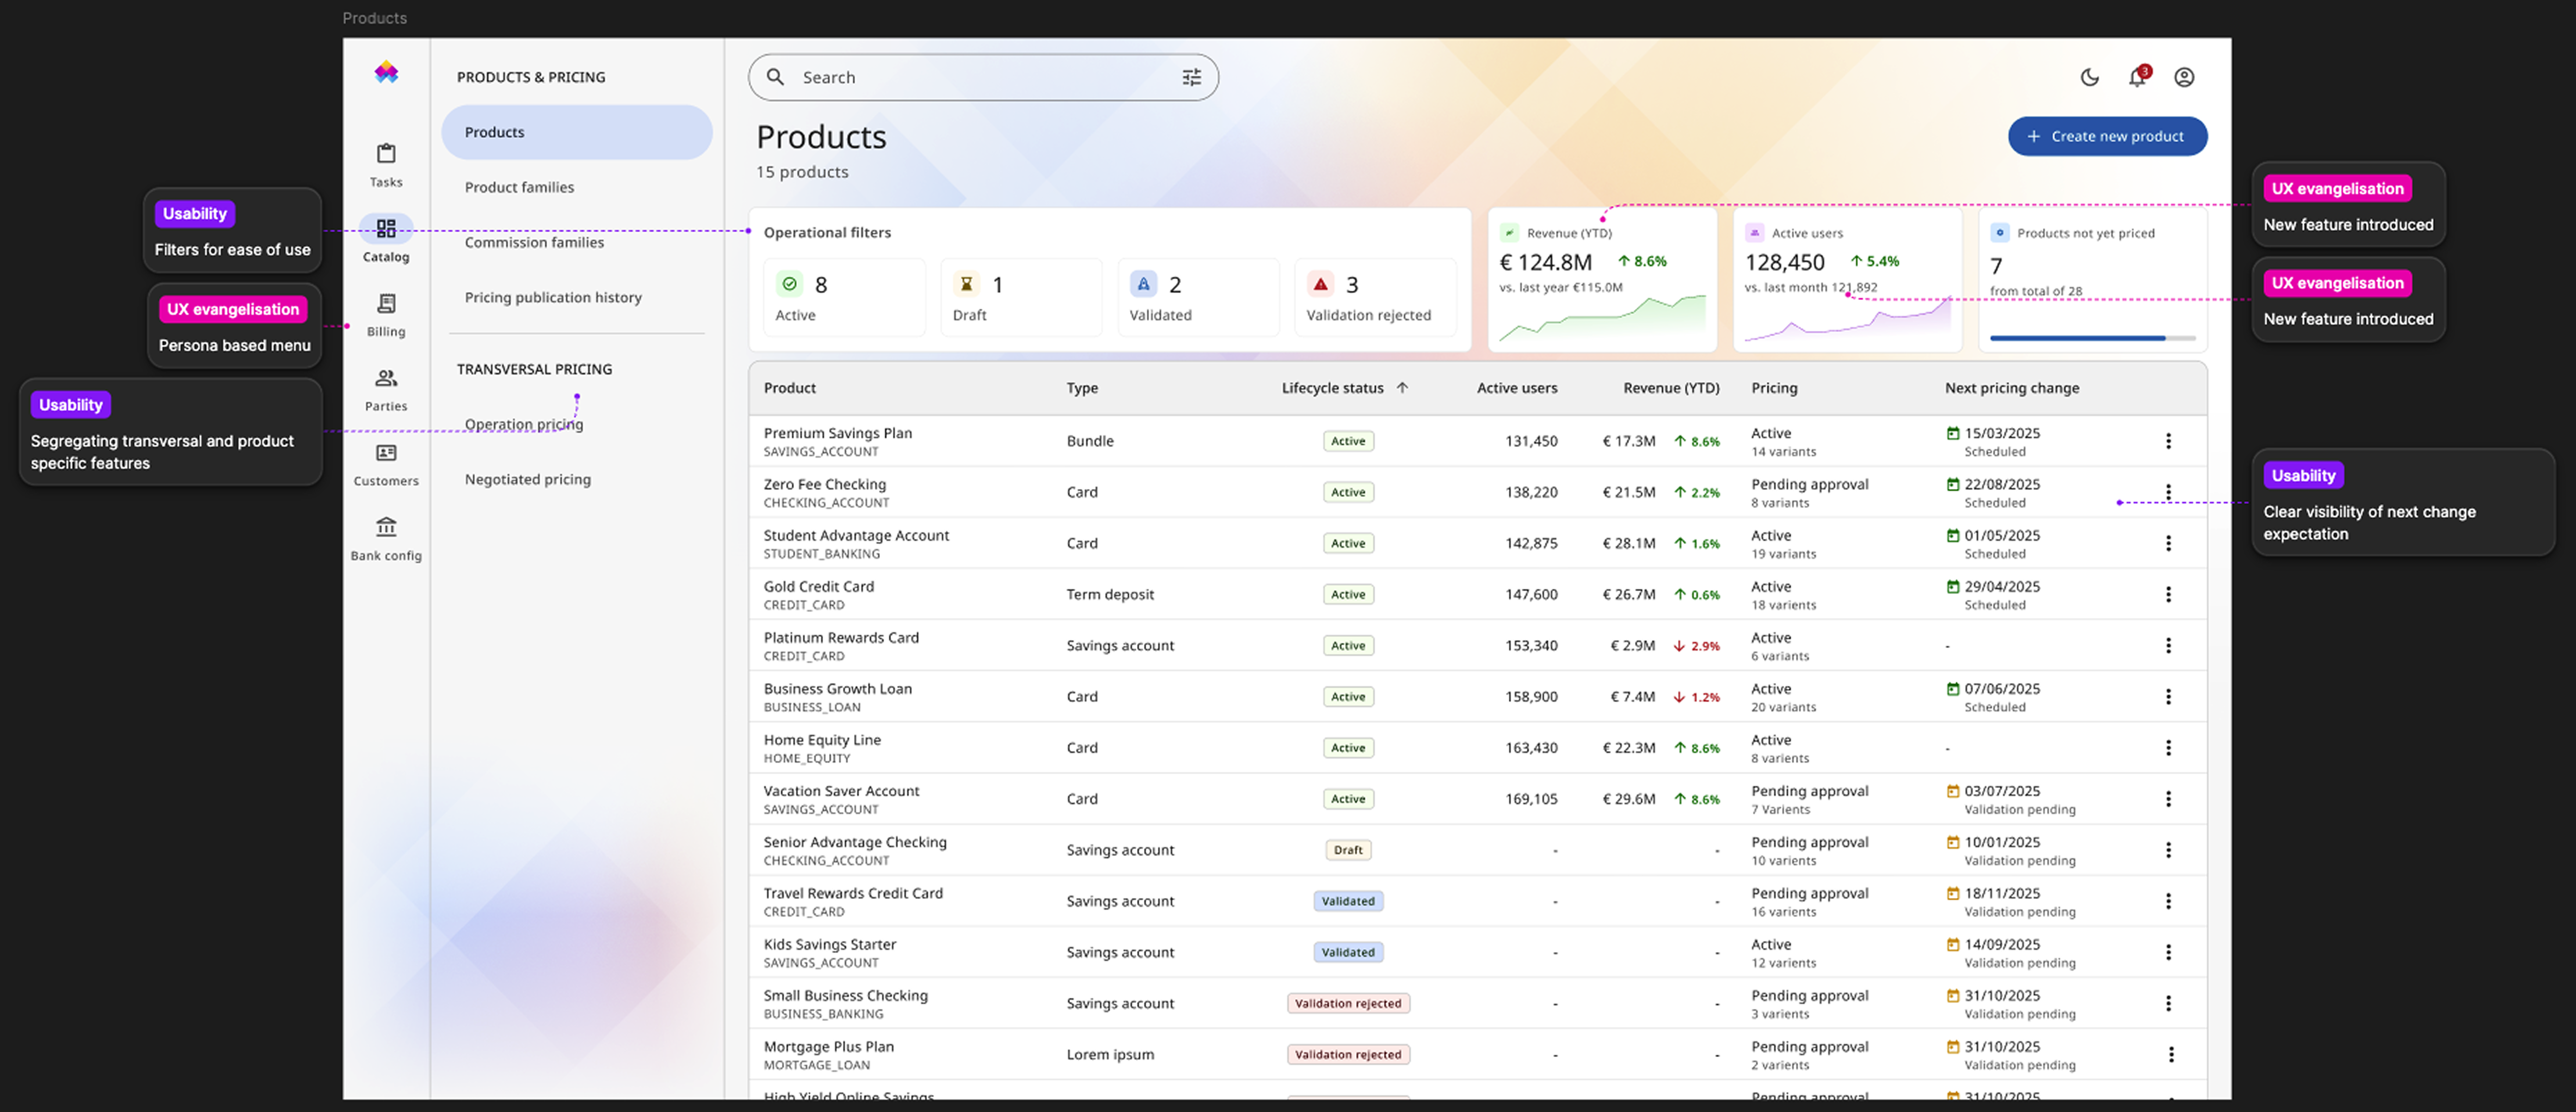
Task: Click the Next pricing change column header
Action: pyautogui.click(x=2012, y=388)
